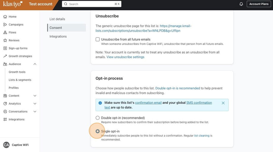Switch to List details tab
This screenshot has width=273, height=152.
click(x=57, y=19)
